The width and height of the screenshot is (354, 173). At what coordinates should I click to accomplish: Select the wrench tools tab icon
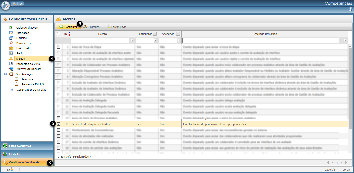tap(14, 3)
